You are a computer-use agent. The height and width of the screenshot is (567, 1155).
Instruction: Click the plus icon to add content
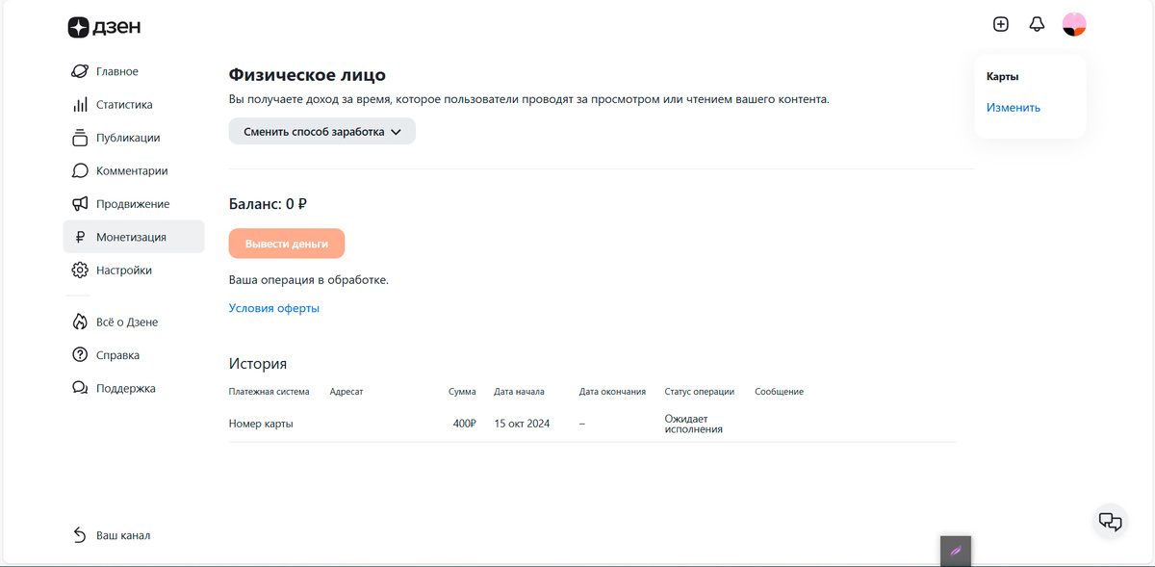(x=1001, y=23)
